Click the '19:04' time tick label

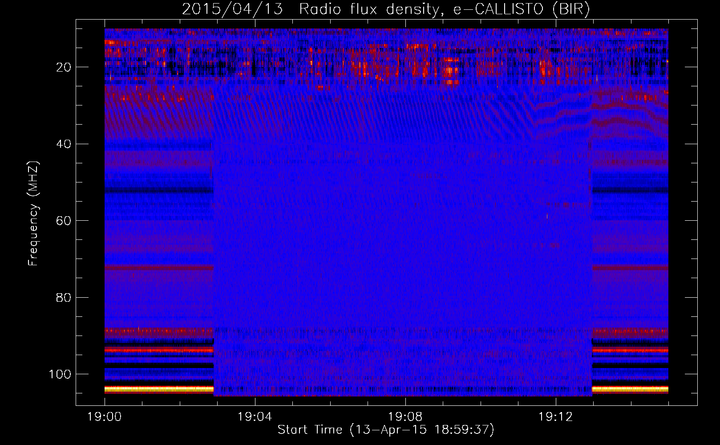[255, 417]
